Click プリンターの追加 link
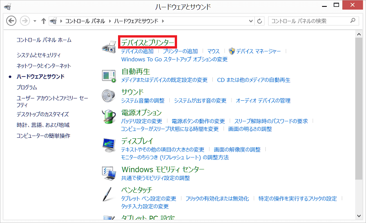366x223 pixels. point(180,51)
